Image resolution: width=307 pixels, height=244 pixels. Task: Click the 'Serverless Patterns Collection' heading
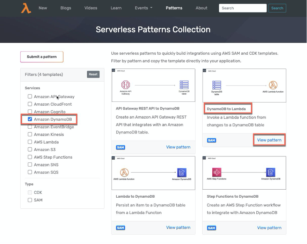153,30
